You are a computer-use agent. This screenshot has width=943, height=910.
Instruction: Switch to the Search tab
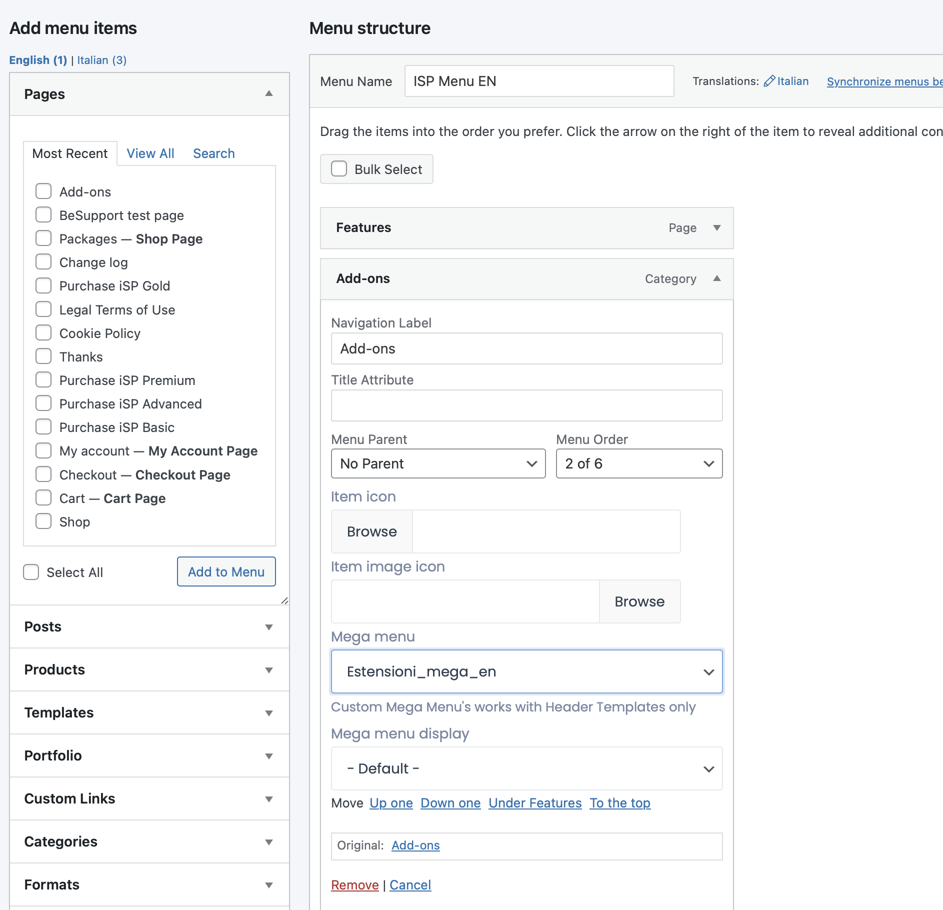pyautogui.click(x=214, y=153)
